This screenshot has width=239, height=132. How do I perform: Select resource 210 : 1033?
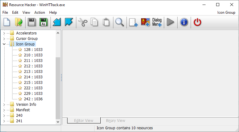(33, 55)
